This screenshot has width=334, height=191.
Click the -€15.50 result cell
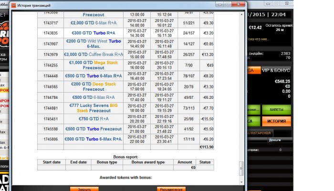[207, 119]
